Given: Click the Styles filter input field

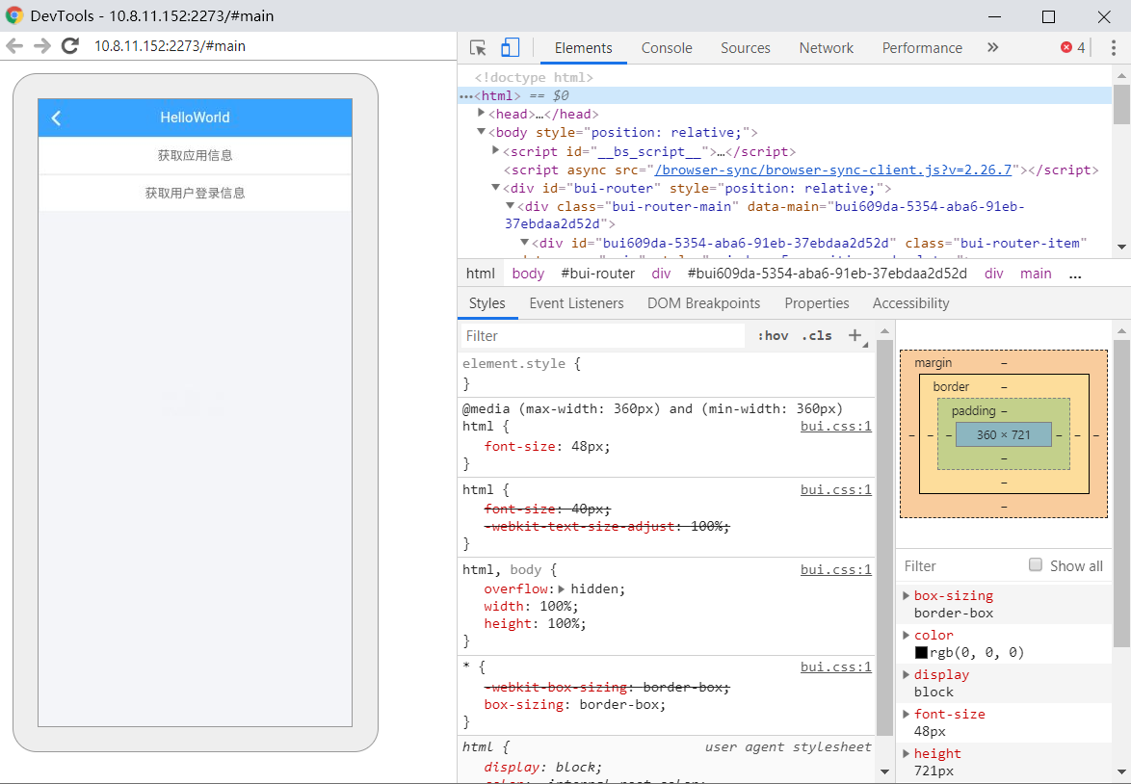Looking at the screenshot, I should pyautogui.click(x=602, y=336).
